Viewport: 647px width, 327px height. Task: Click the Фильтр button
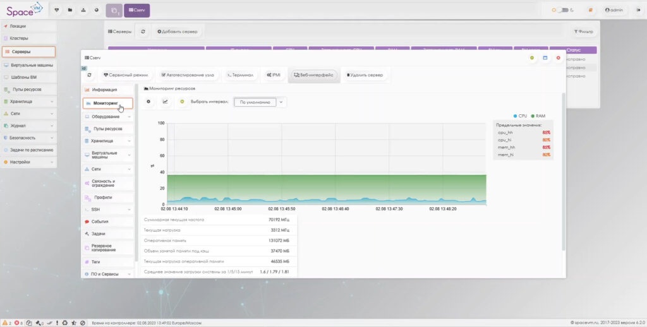[x=583, y=31]
